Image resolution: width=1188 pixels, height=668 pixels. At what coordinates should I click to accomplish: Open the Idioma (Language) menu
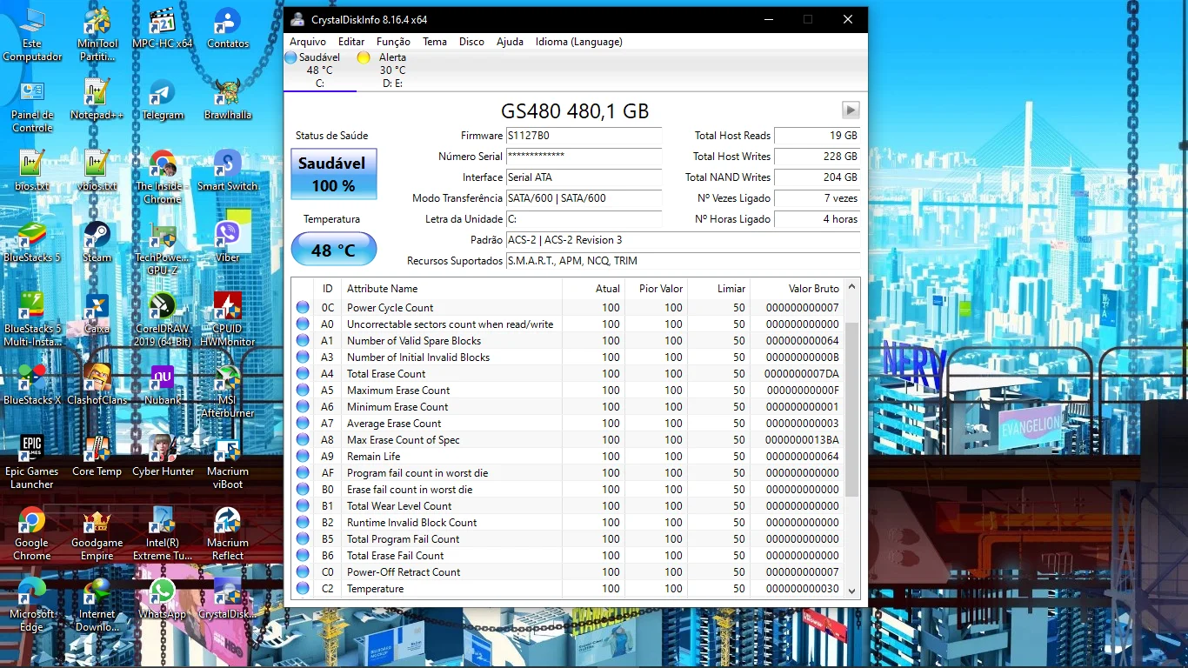tap(578, 42)
